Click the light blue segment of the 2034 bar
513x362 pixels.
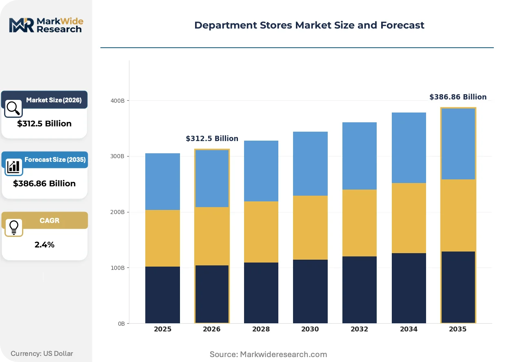[x=409, y=148]
